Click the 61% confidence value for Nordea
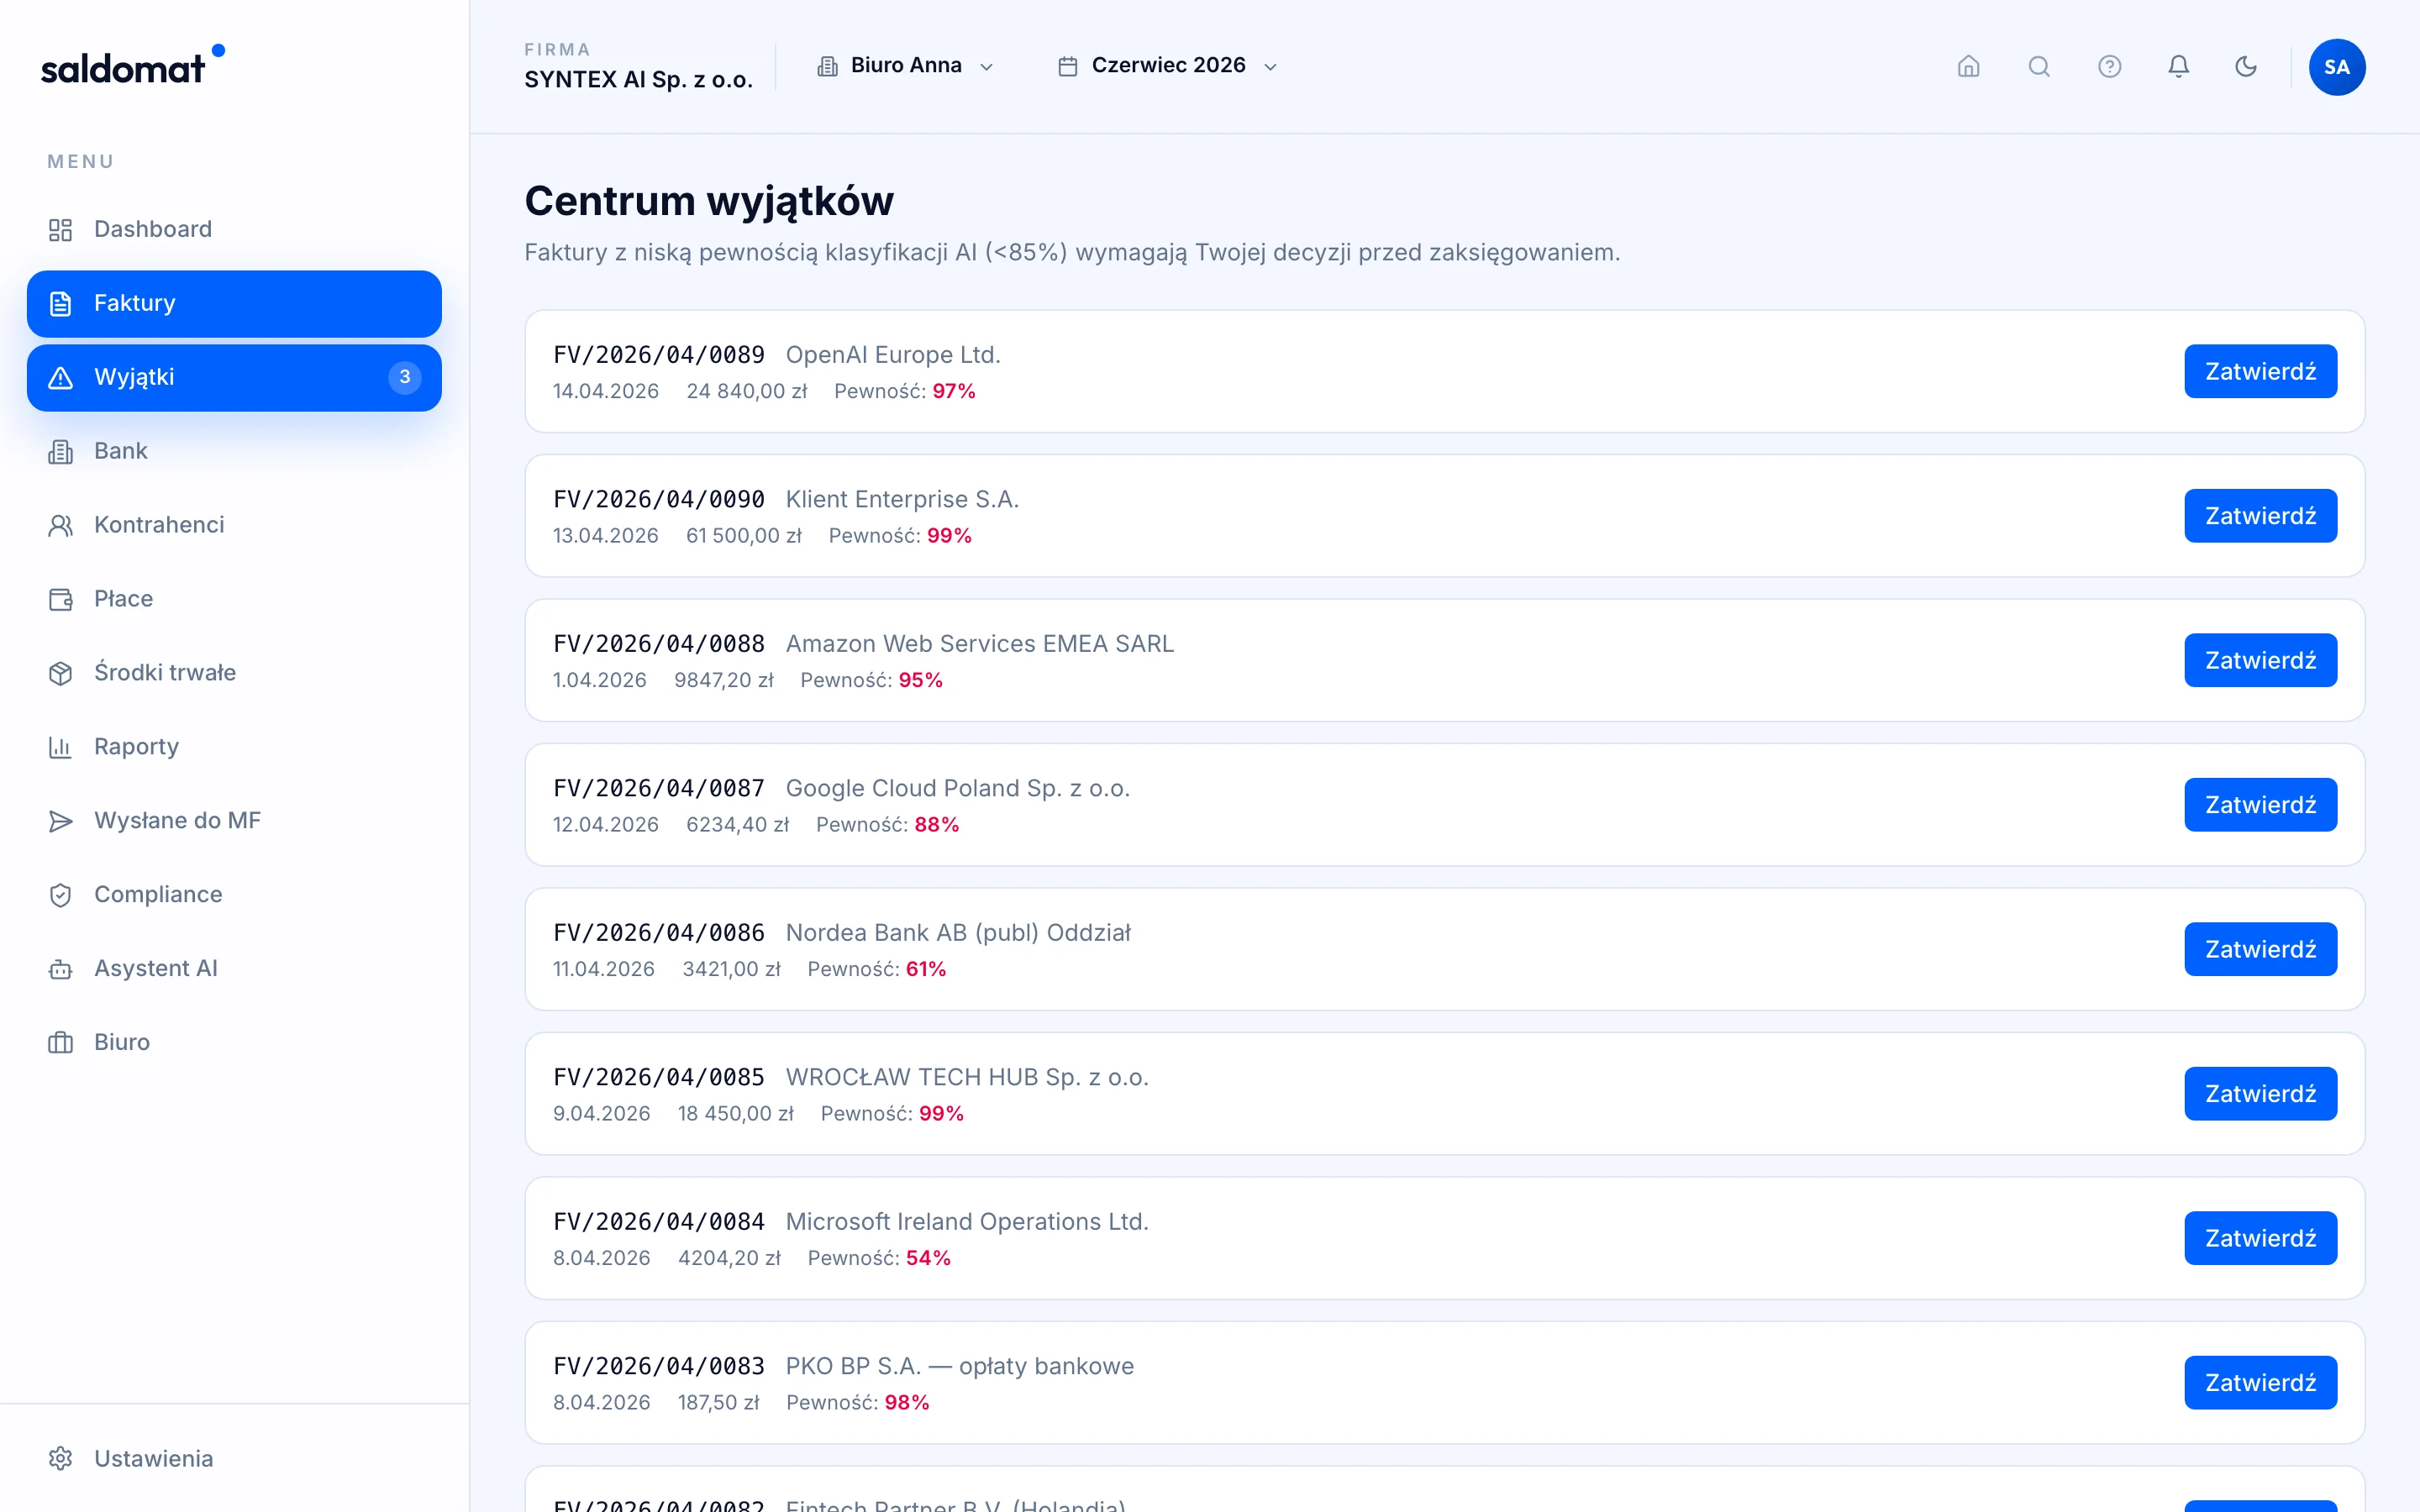The height and width of the screenshot is (1512, 2420). coord(926,970)
